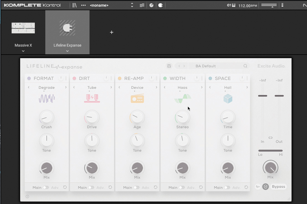
Task: Select next FORMAT type after Degrade
Action: pyautogui.click(x=66, y=87)
